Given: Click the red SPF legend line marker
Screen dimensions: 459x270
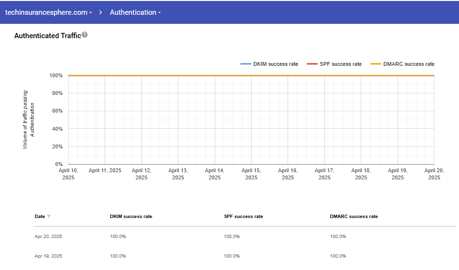Looking at the screenshot, I should 312,64.
